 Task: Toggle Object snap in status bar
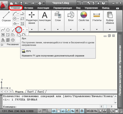click(x=58, y=111)
